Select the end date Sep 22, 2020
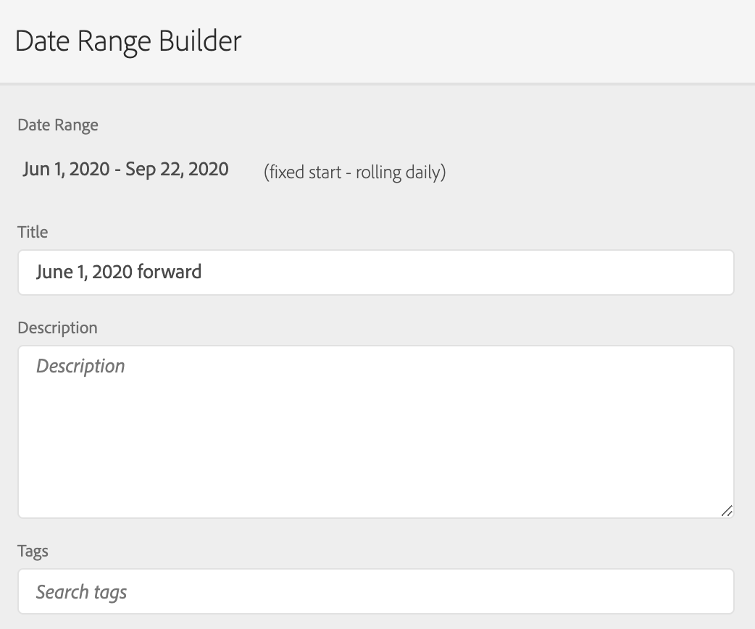The width and height of the screenshot is (755, 629). tap(177, 170)
